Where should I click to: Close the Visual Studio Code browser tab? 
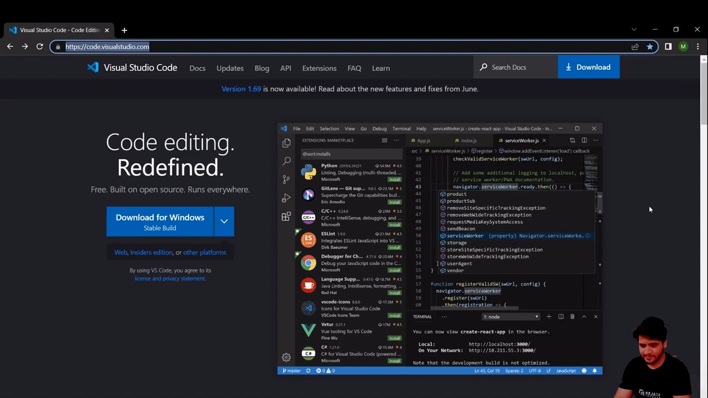tap(107, 30)
